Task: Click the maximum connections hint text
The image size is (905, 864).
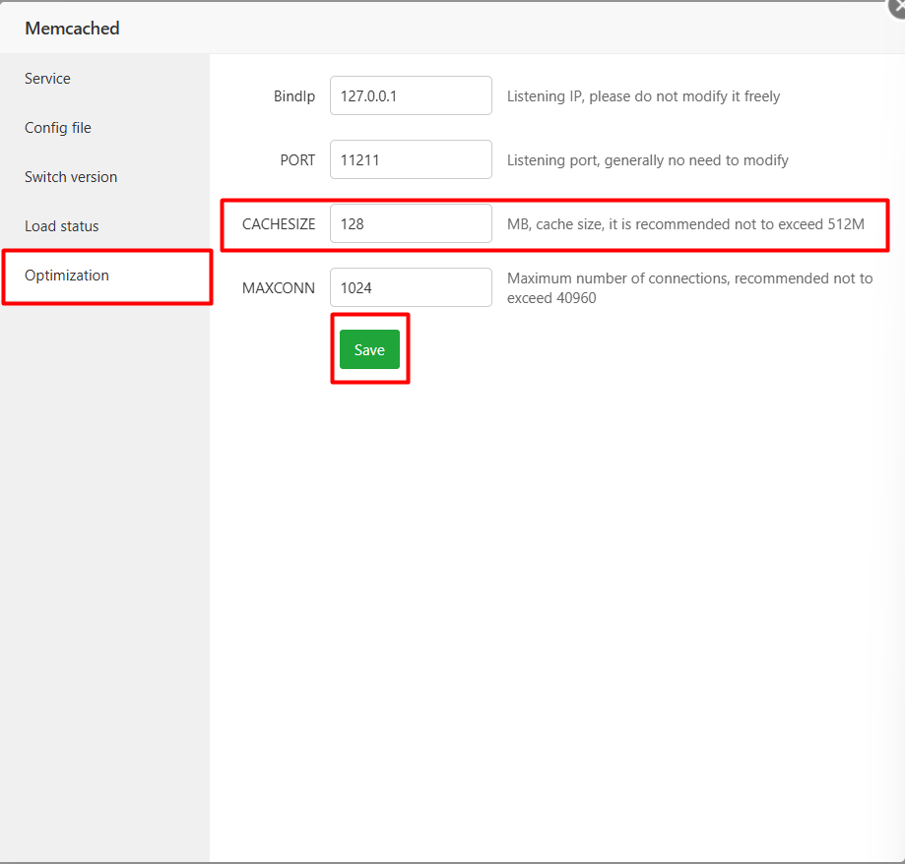Action: pos(688,287)
